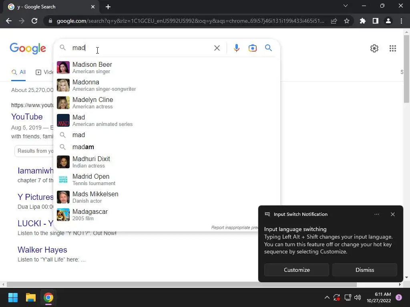Open File Explorer from taskbar
This screenshot has height=307, width=410.
tap(30, 297)
